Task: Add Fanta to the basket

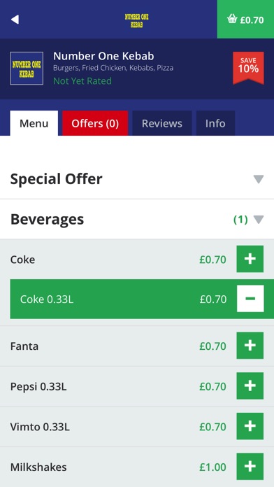Action: pos(250,346)
